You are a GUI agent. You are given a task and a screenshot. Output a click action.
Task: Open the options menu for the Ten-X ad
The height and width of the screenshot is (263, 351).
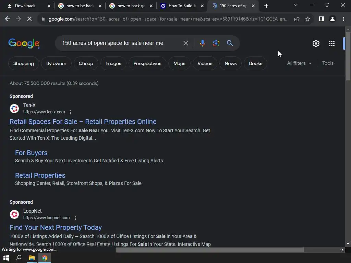(71, 112)
